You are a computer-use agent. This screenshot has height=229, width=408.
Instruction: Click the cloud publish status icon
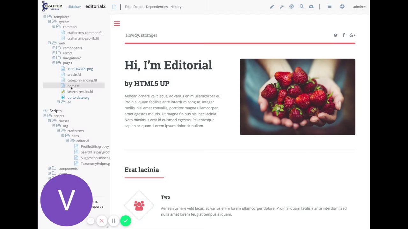point(311,7)
